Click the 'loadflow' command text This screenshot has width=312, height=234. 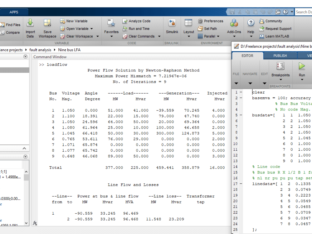click(57, 65)
